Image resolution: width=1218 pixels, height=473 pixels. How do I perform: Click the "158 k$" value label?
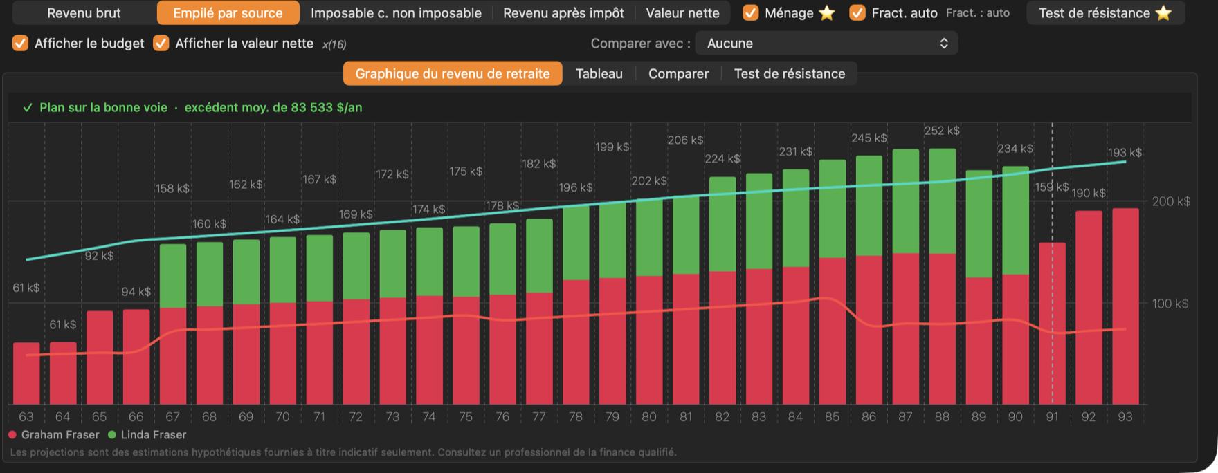click(172, 188)
